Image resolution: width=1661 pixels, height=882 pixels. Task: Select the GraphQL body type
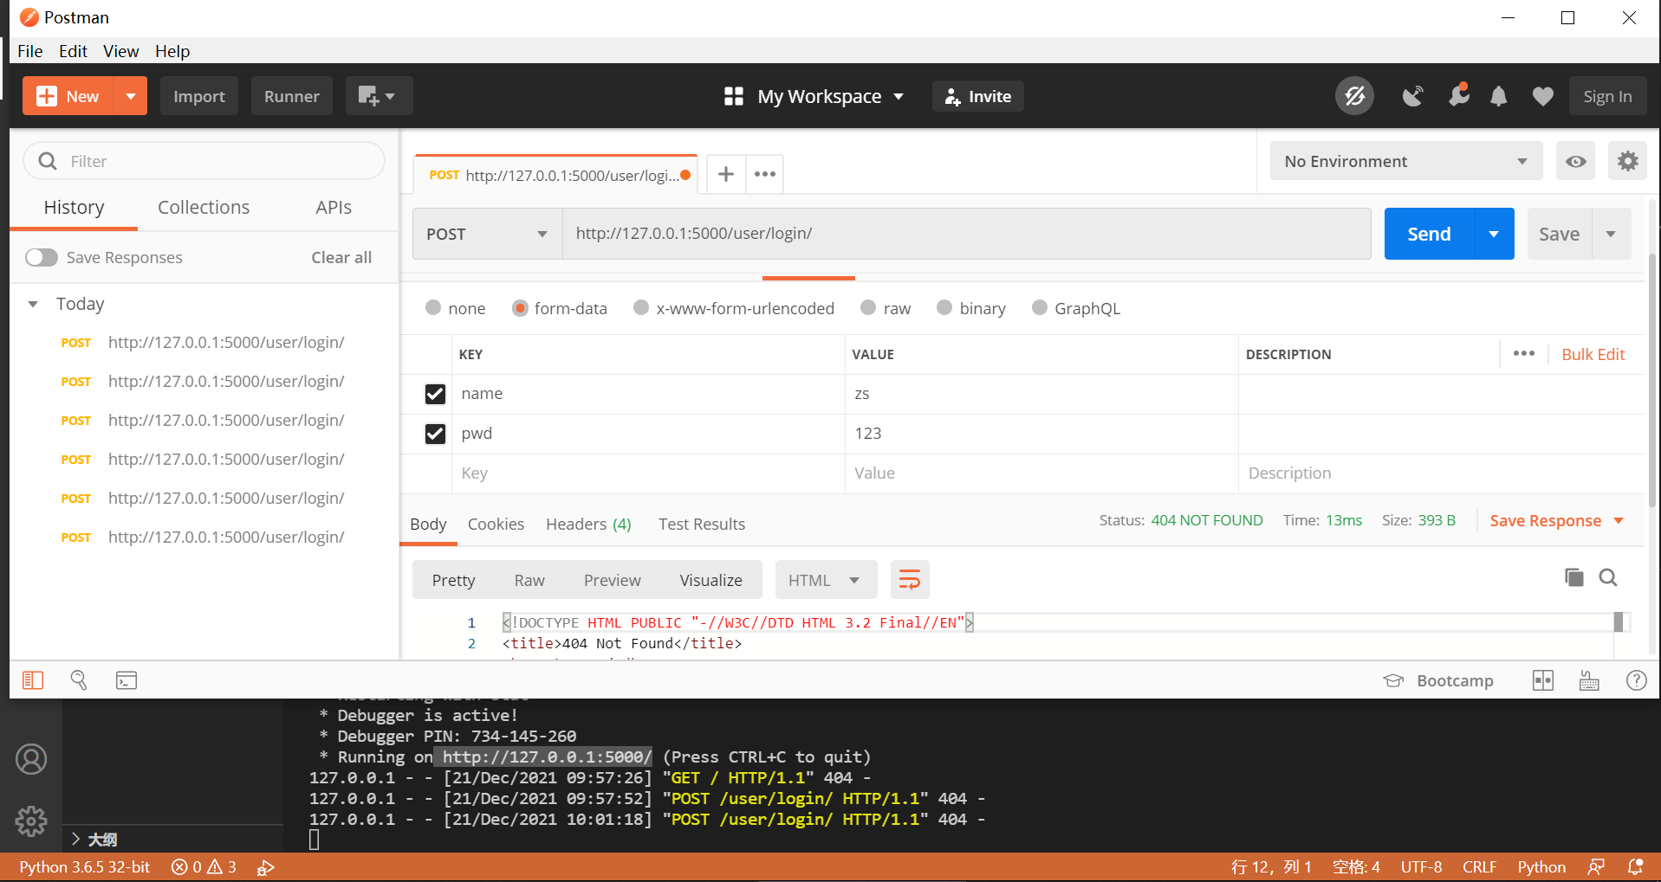click(1040, 308)
